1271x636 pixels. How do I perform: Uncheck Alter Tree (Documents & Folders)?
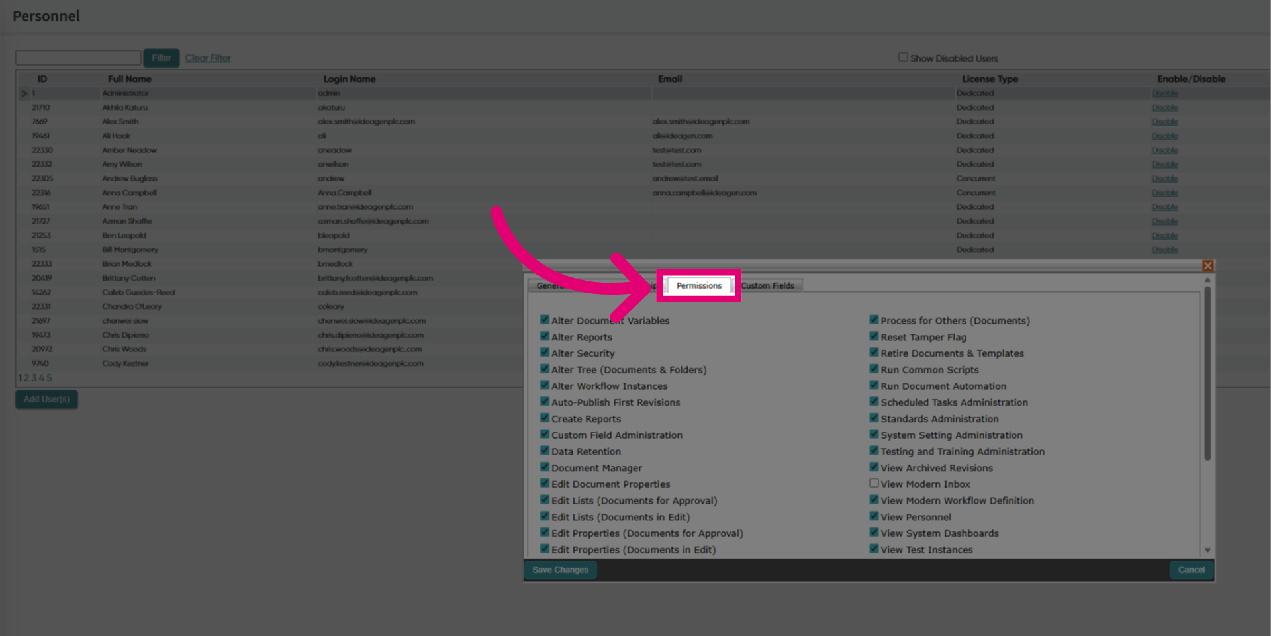click(544, 369)
